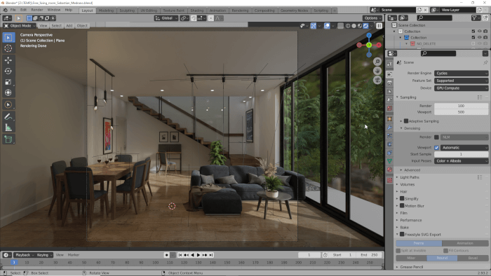This screenshot has width=491, height=276.
Task: Click the play animation button in timeline
Action: click(x=199, y=255)
